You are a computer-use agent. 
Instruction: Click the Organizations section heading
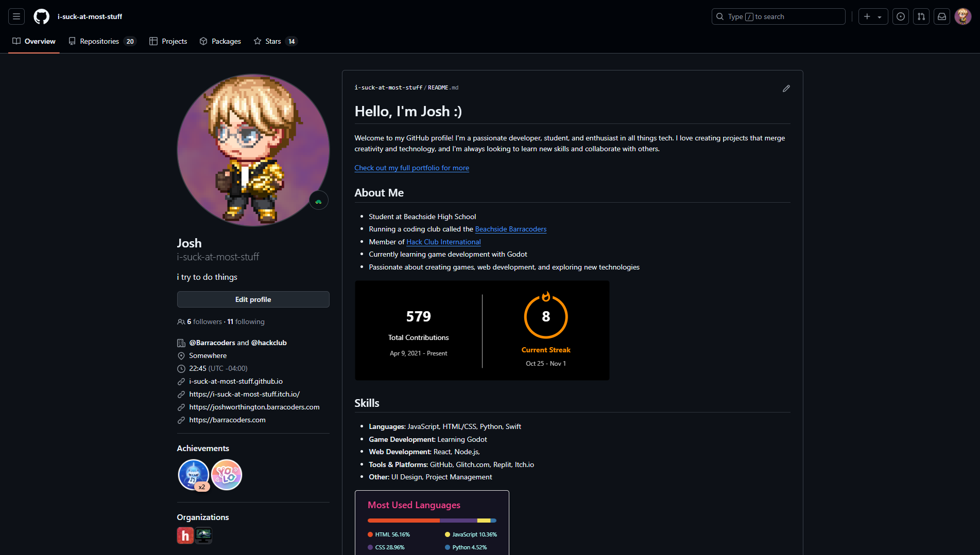point(203,517)
